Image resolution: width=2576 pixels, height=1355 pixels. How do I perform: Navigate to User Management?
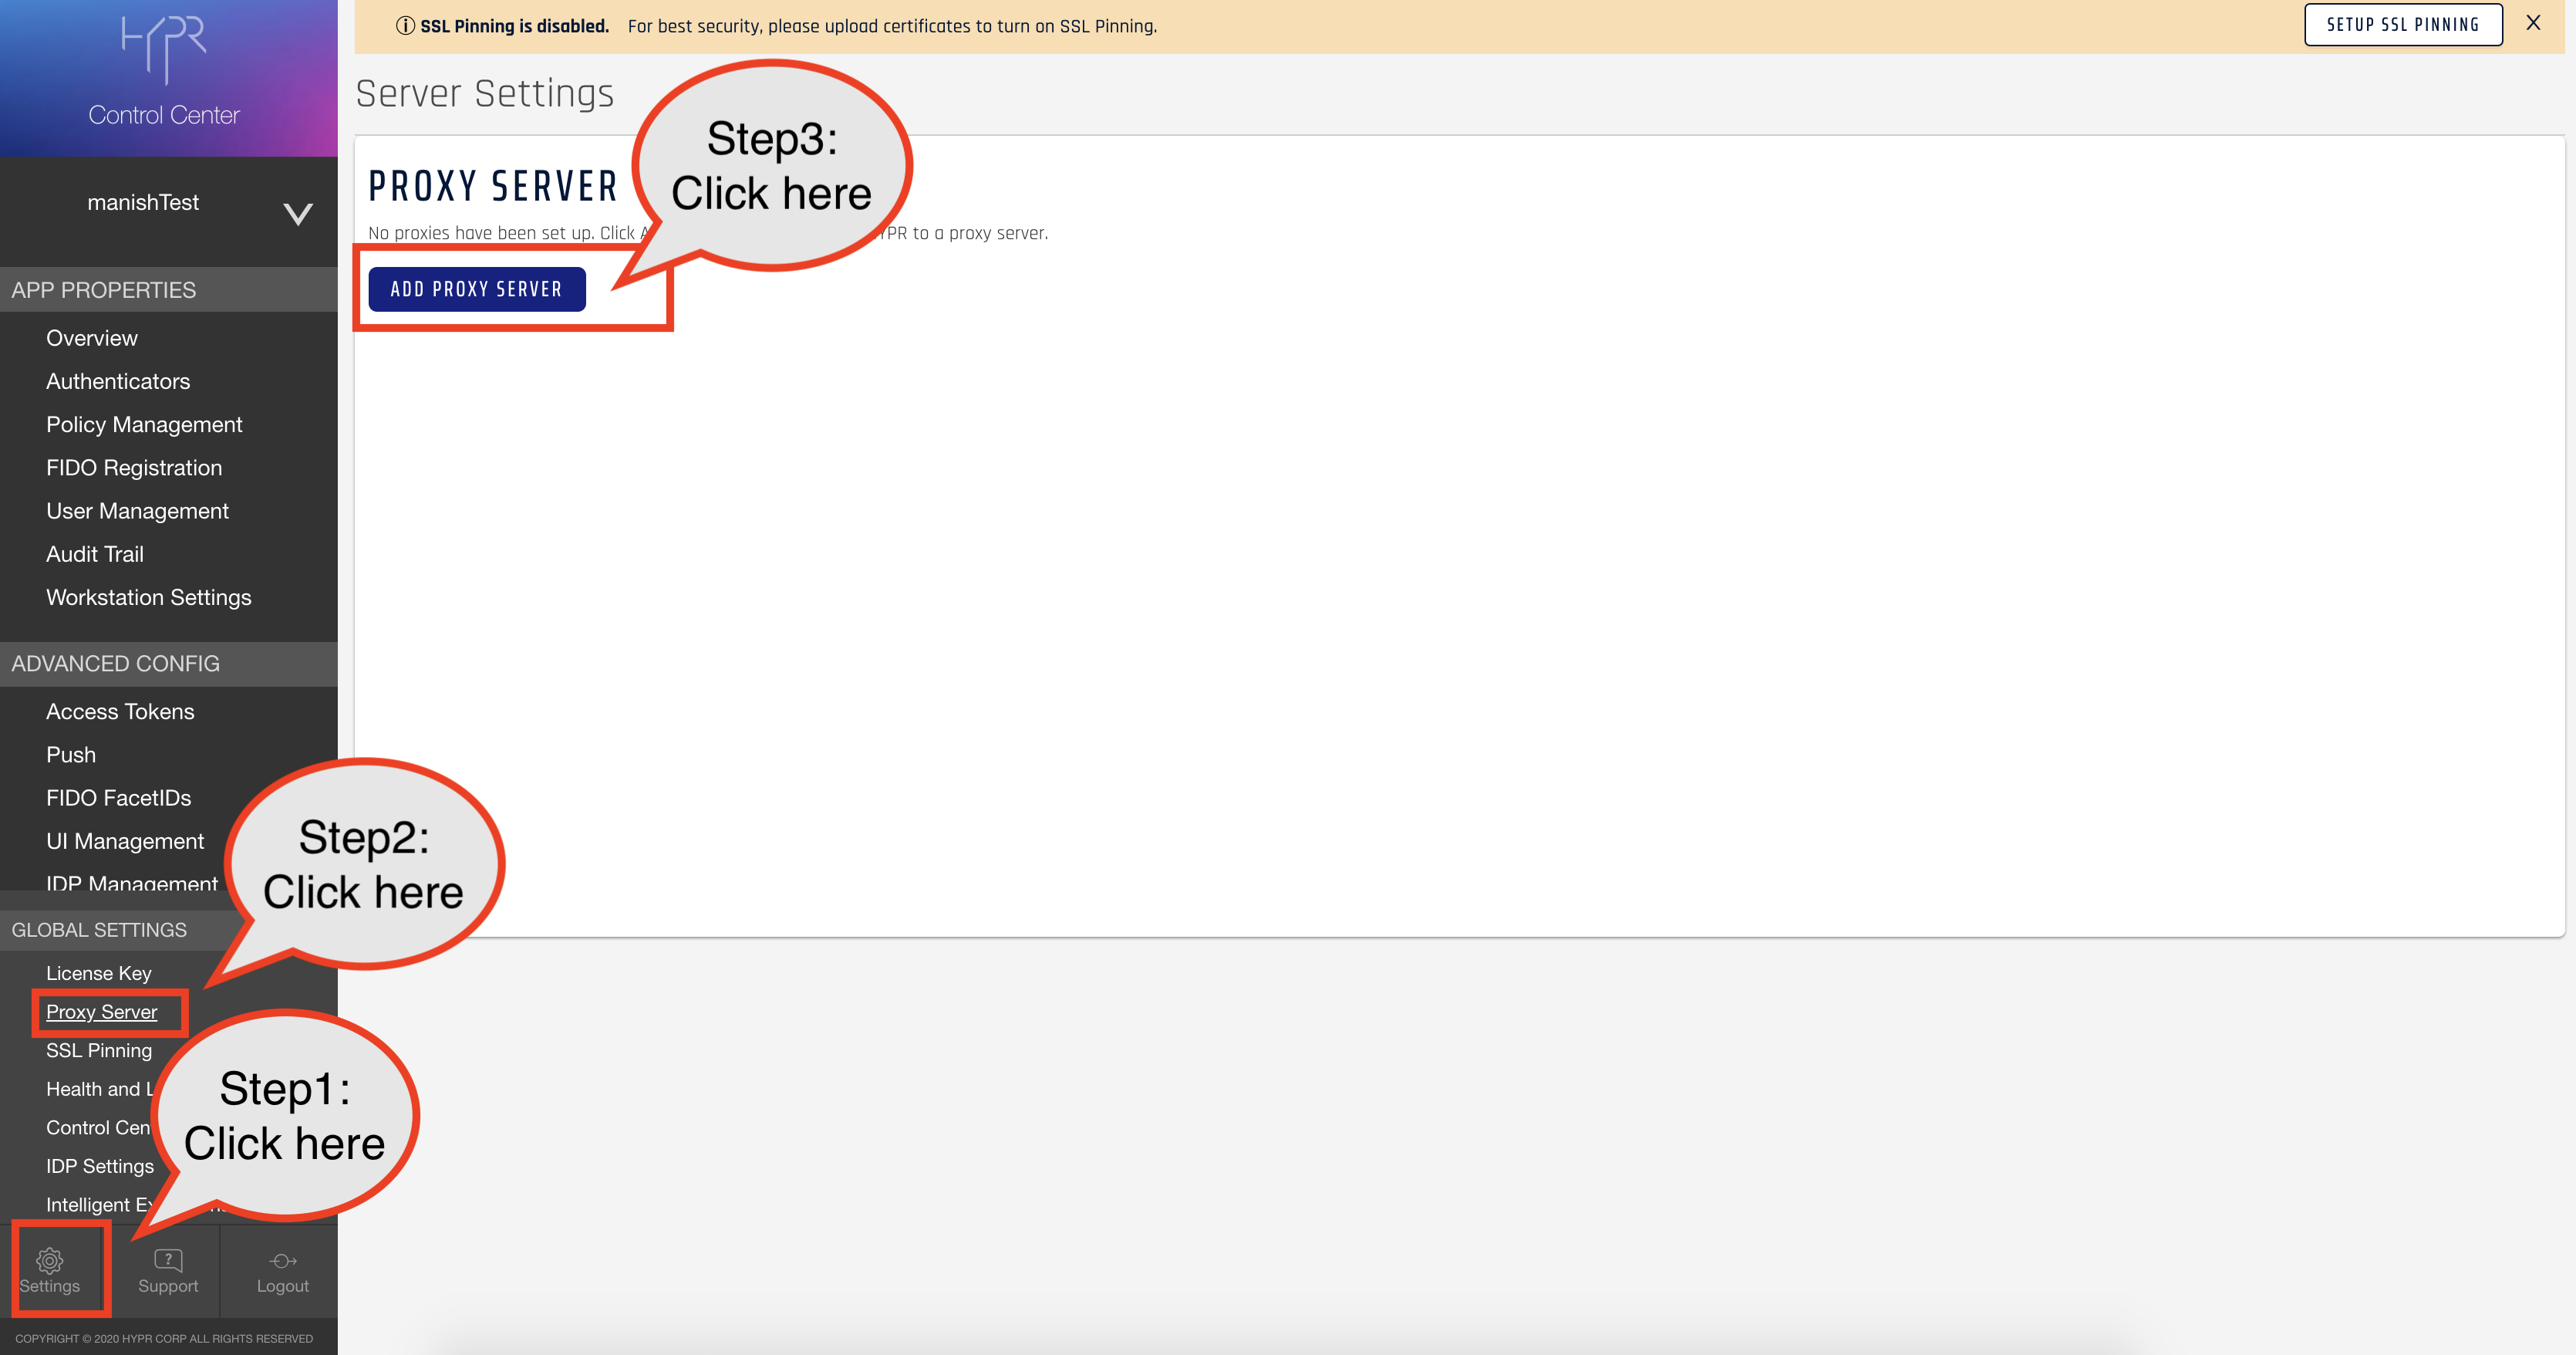point(137,510)
